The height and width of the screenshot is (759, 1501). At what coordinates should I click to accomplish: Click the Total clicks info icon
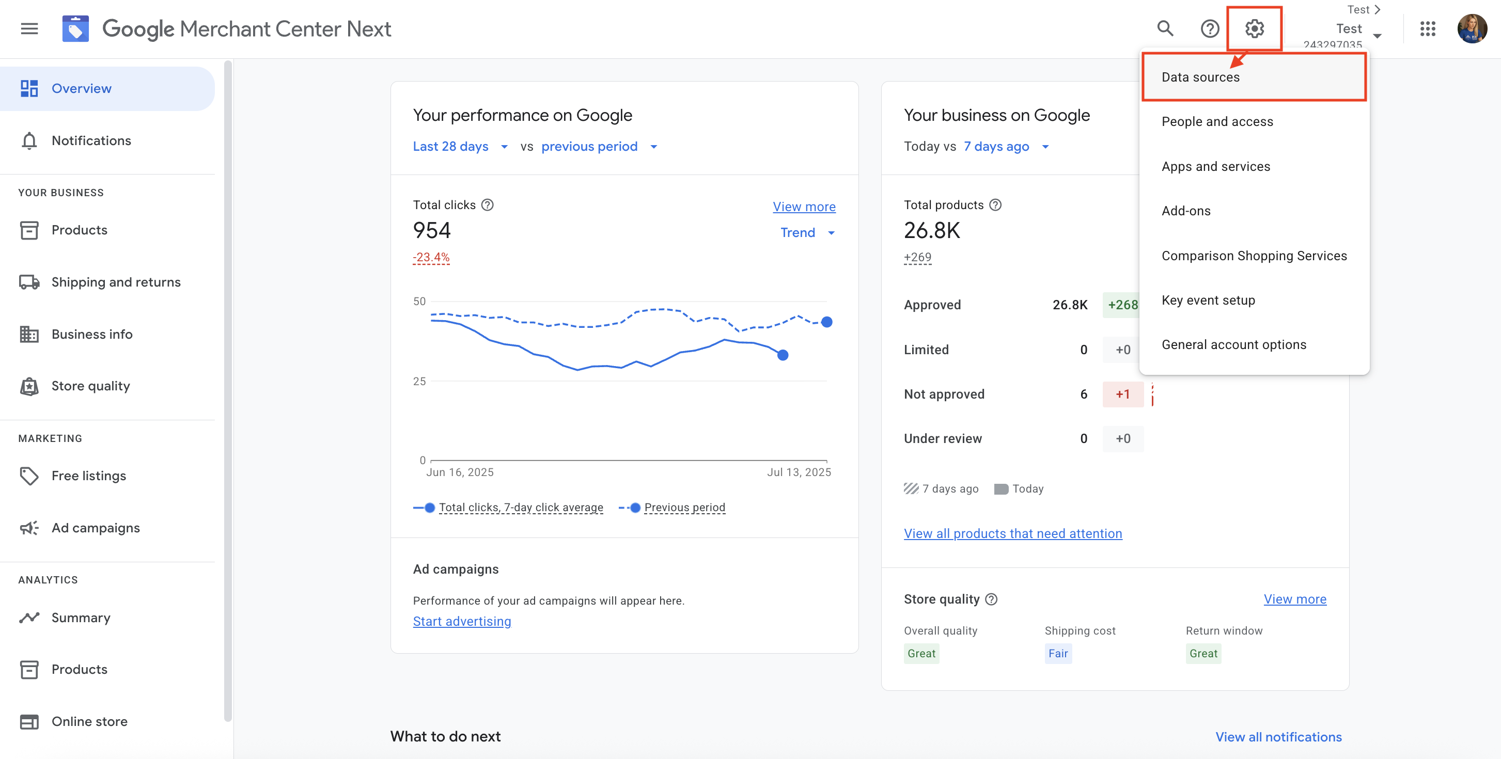487,205
